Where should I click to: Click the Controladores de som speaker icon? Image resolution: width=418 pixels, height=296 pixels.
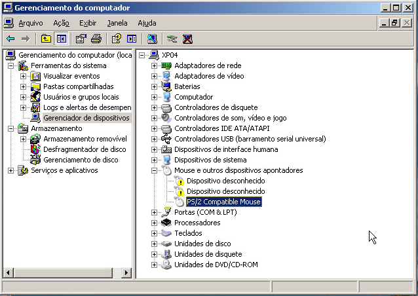click(166, 118)
